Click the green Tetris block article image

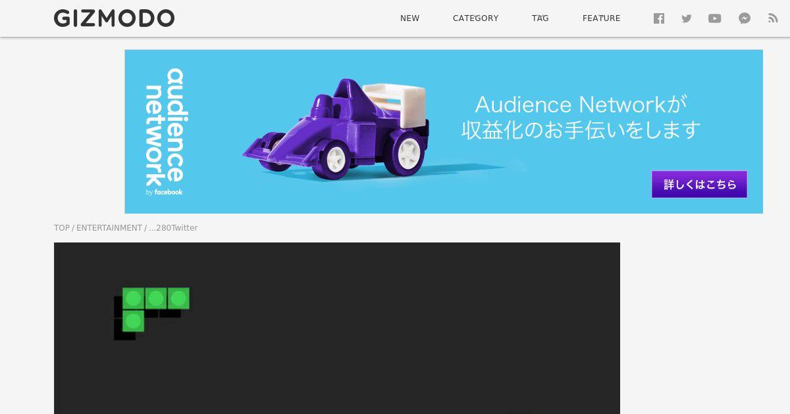point(337,328)
